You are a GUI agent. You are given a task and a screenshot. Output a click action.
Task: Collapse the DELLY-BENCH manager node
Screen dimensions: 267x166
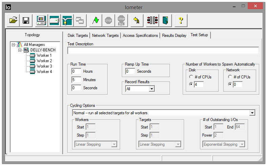click(20, 50)
